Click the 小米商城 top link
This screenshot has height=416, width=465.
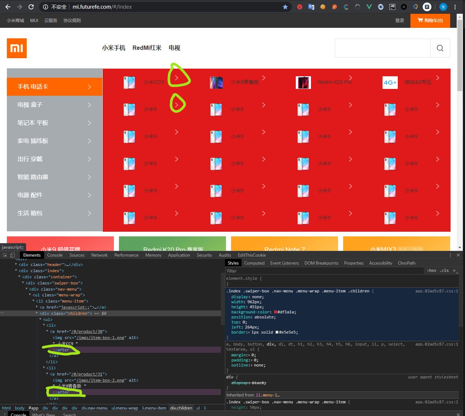click(15, 21)
